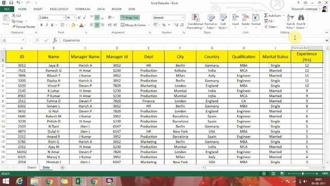Toggle Italic formatting
Screen dimensions: 330x186
click(47, 25)
